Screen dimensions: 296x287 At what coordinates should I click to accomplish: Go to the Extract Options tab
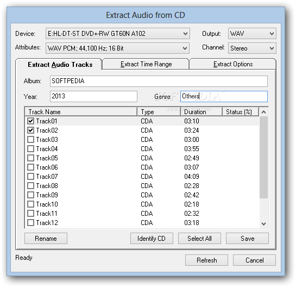(x=233, y=64)
